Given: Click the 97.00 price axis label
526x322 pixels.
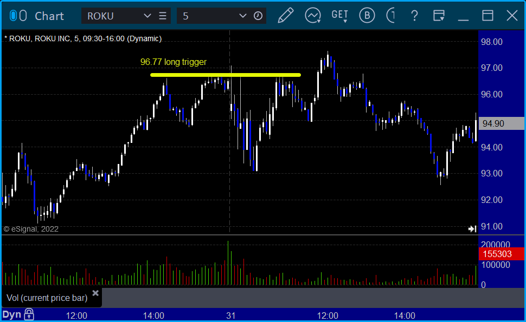Looking at the screenshot, I should click(x=492, y=68).
